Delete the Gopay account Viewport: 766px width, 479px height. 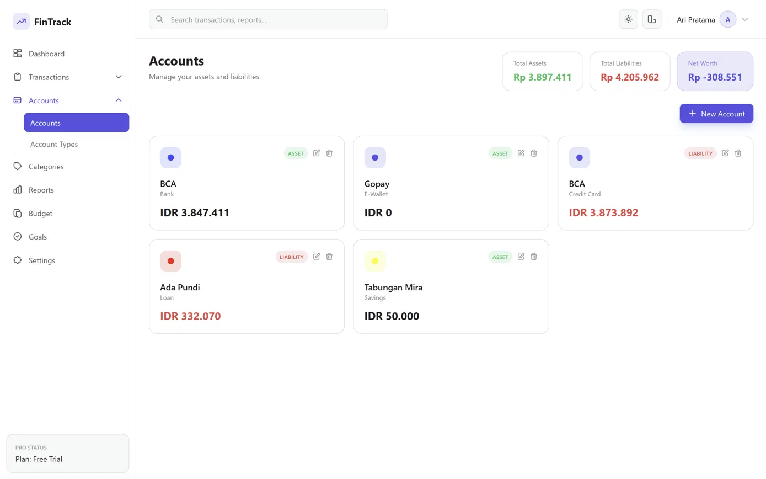click(x=534, y=153)
